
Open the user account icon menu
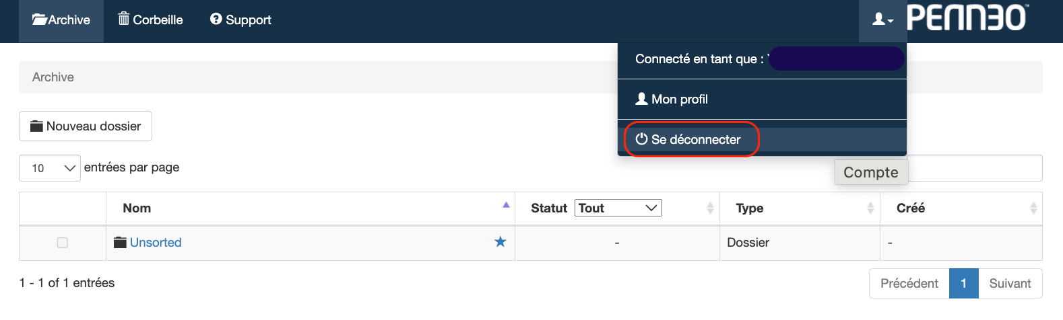pos(882,20)
